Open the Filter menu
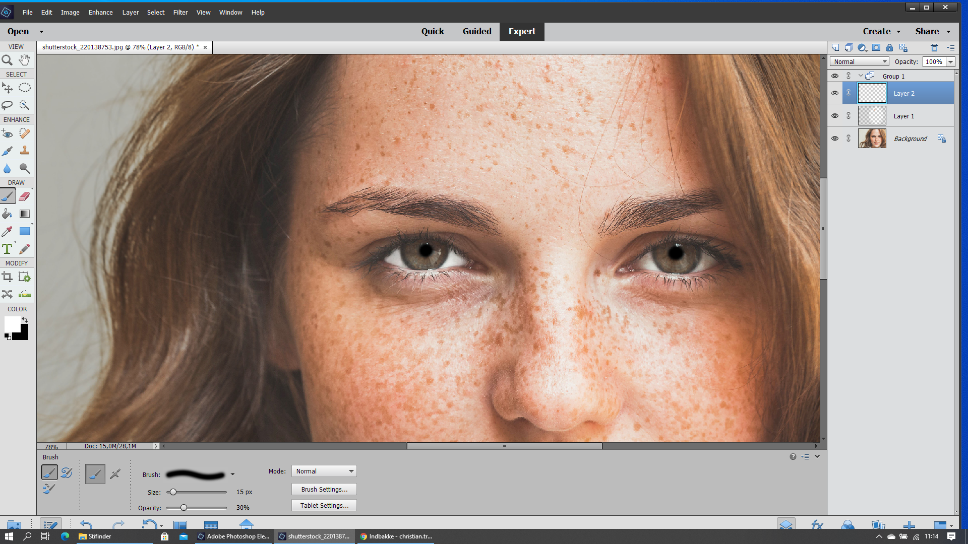The image size is (968, 544). 180,12
